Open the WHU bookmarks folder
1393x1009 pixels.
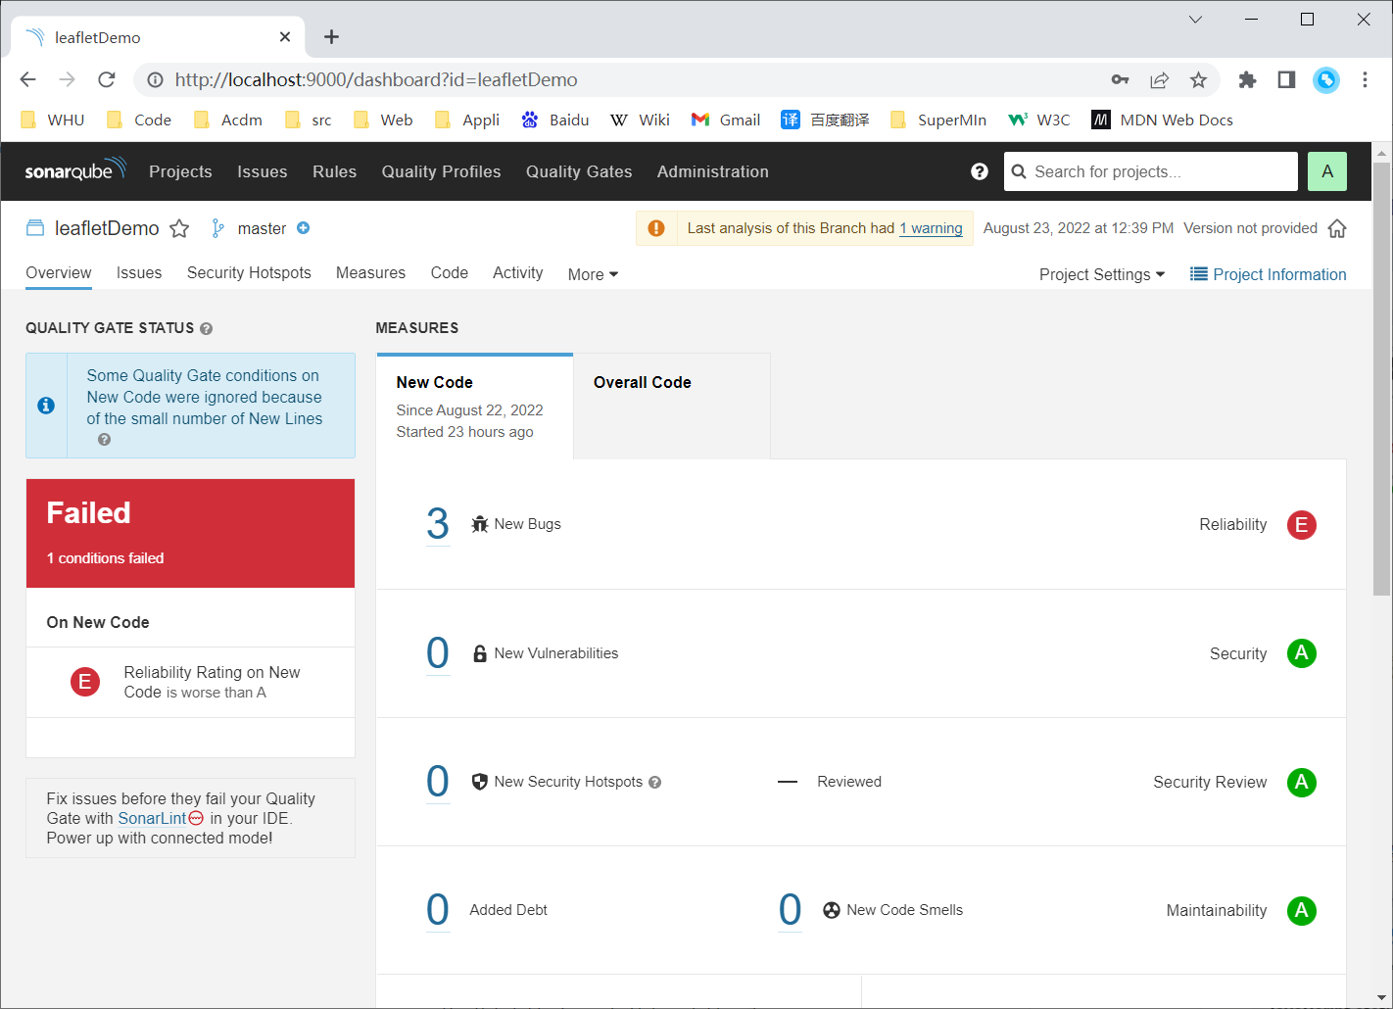[x=53, y=120]
